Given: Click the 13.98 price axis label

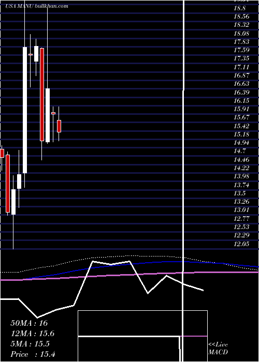Looking at the screenshot, I should pos(241,176).
